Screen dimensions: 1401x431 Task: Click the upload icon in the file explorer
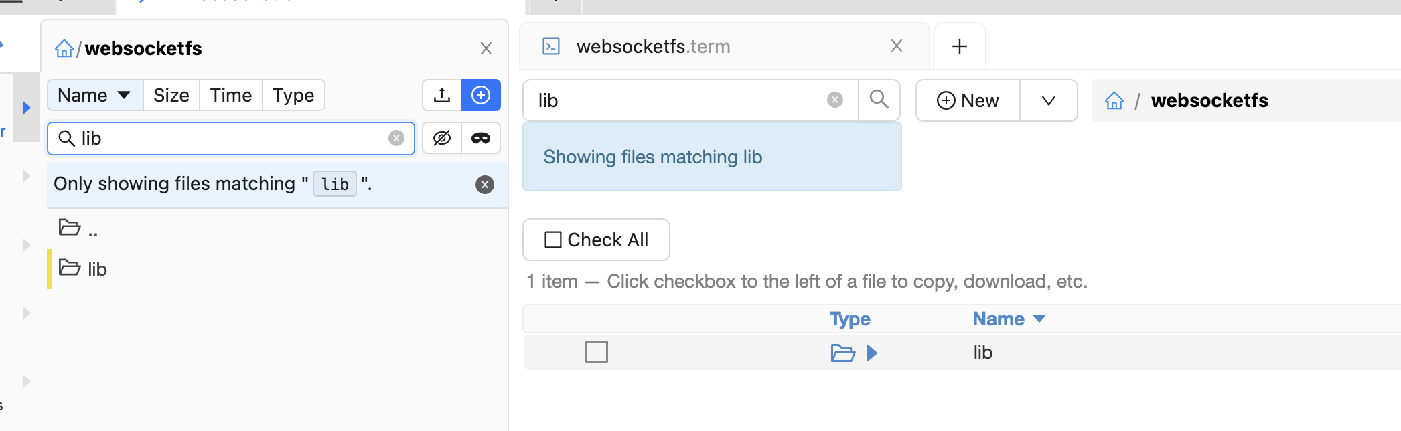[442, 95]
